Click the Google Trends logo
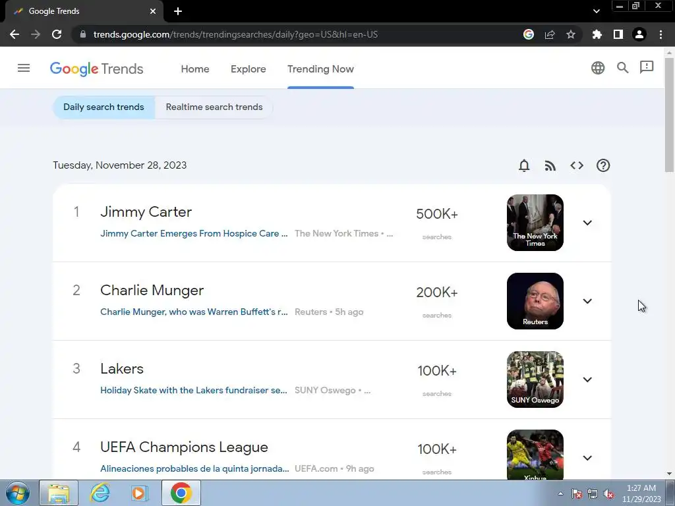 96,69
